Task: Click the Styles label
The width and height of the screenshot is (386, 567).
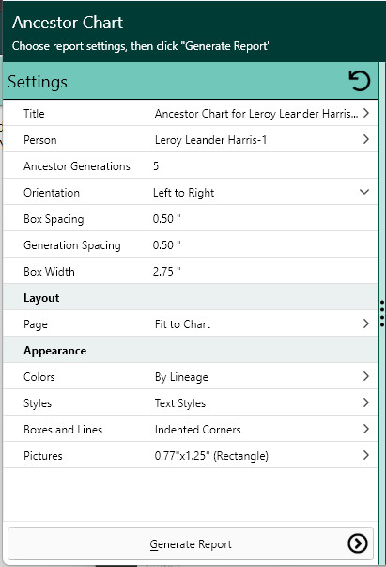Action: [38, 403]
